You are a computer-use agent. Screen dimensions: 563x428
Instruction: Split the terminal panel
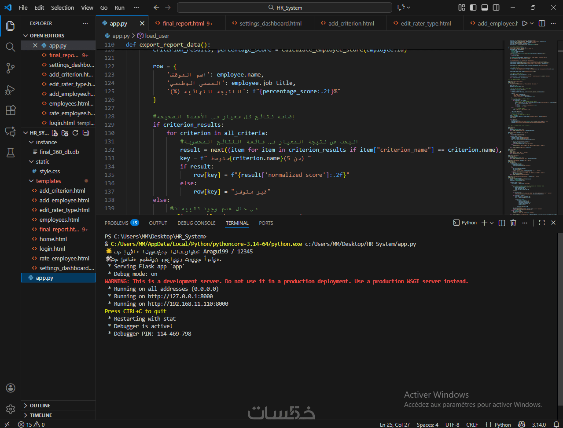tap(502, 223)
